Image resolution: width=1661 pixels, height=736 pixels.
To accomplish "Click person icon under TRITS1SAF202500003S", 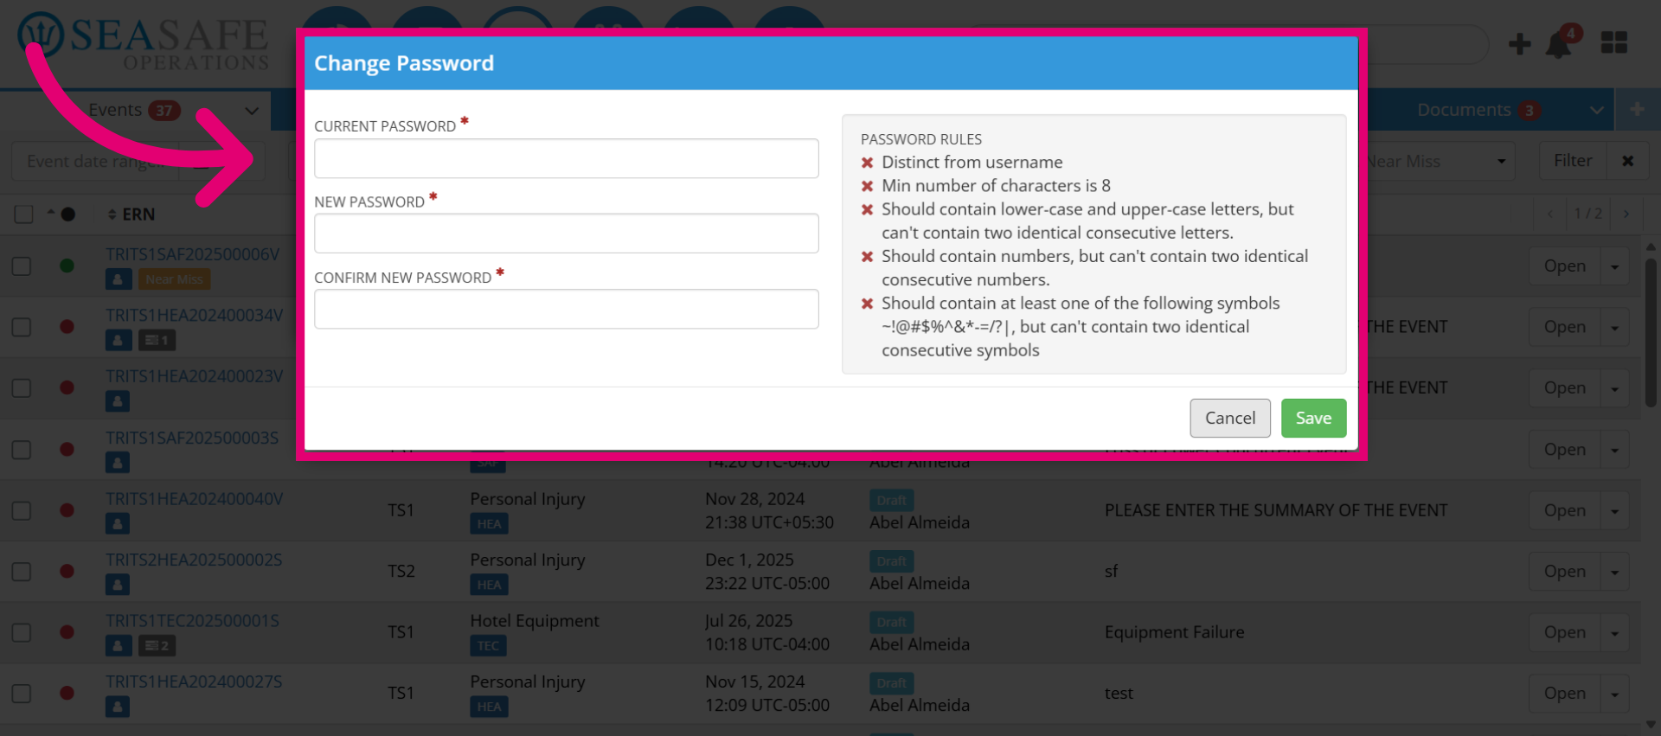I will 119,463.
